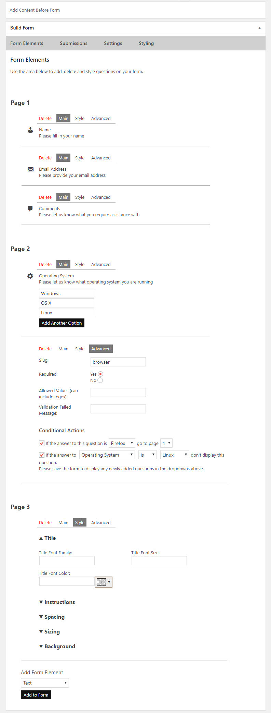Click the envelope icon beside Email Address
Viewport: 271px width, 713px height.
click(x=30, y=169)
